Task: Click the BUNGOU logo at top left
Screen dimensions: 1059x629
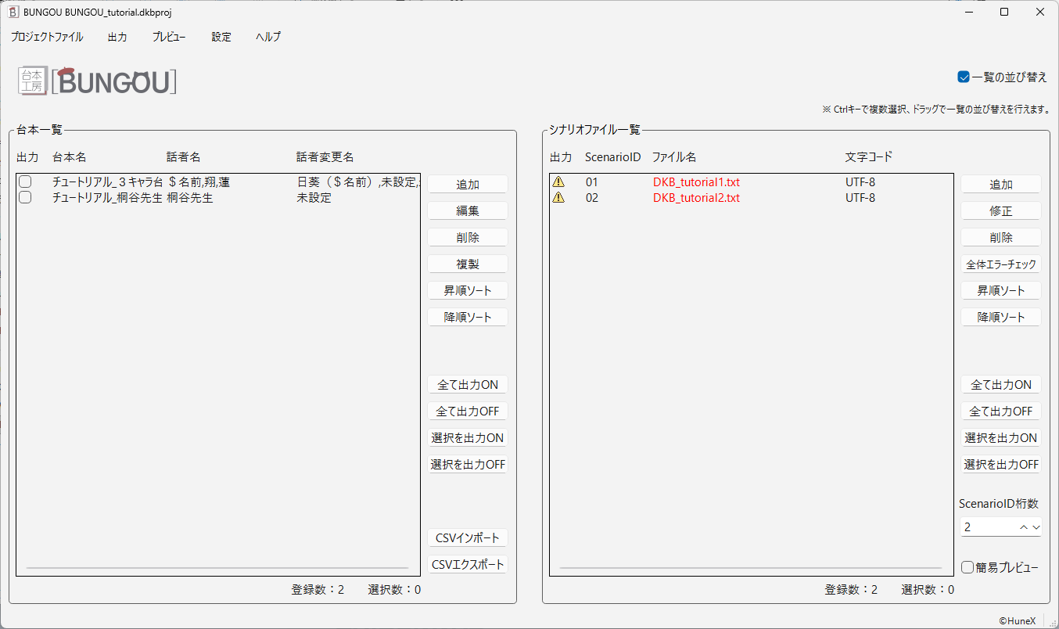Action: [x=95, y=80]
